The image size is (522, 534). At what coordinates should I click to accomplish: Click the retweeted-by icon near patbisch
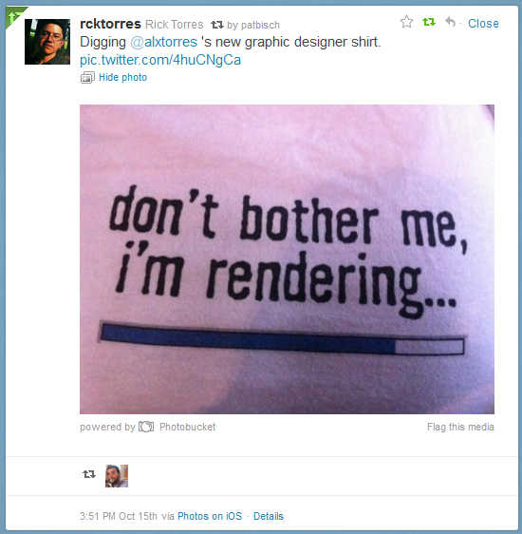pos(217,25)
